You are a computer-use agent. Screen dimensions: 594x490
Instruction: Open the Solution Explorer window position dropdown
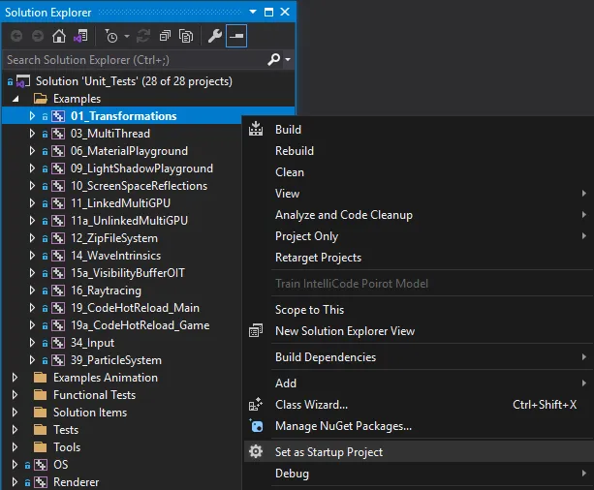(254, 12)
